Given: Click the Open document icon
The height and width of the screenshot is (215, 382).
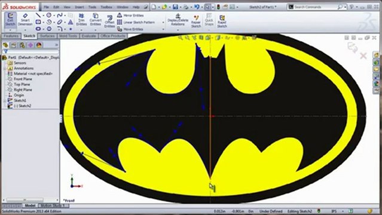Looking at the screenshot, I should click(164, 7).
